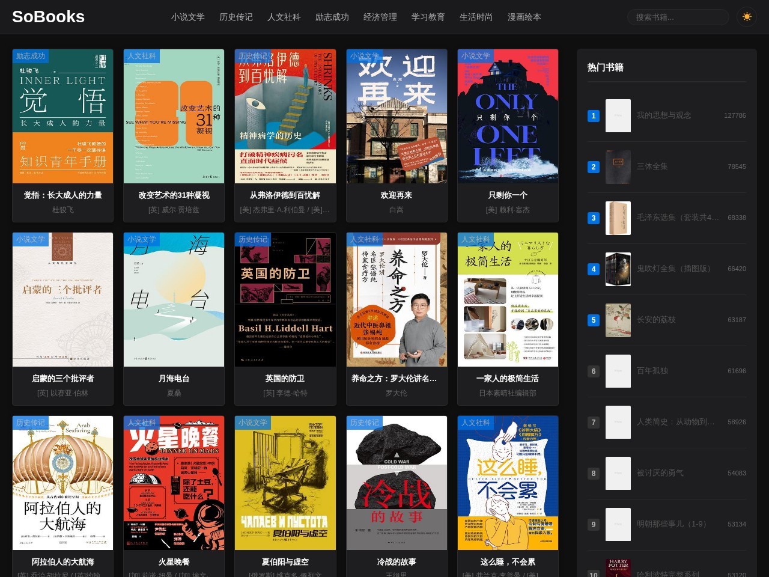Open the 小说文学 navigation category
769x577 pixels.
click(188, 17)
